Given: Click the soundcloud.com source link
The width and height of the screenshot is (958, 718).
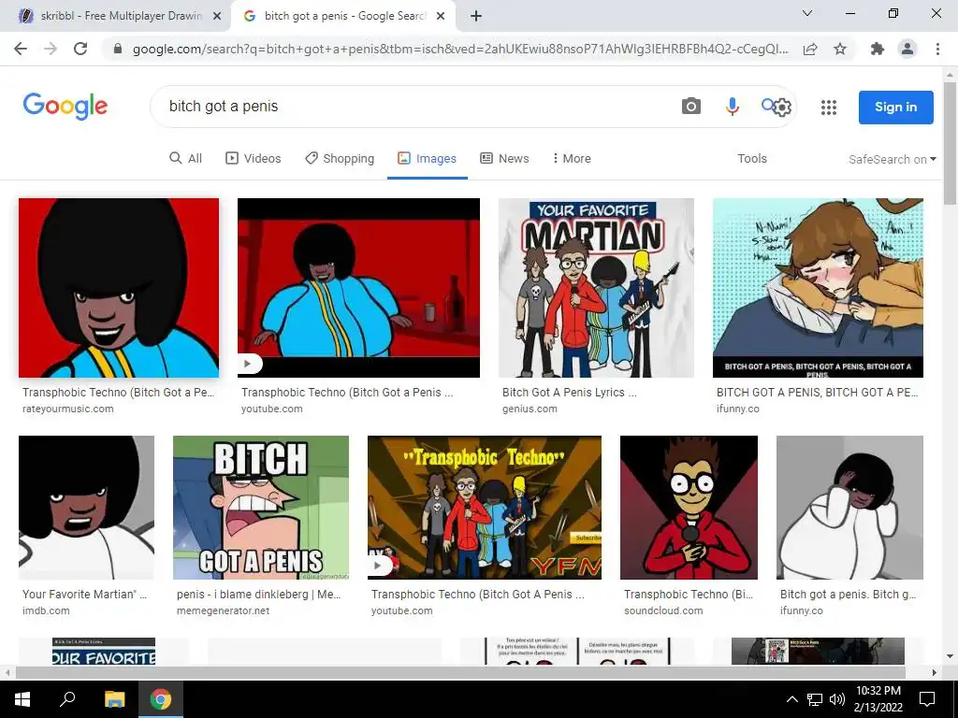Looking at the screenshot, I should pos(663,610).
